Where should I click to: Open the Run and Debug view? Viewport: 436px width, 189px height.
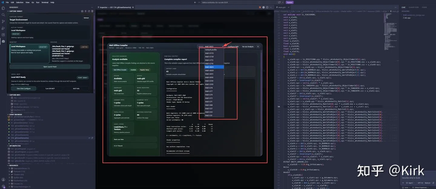coord(3,28)
